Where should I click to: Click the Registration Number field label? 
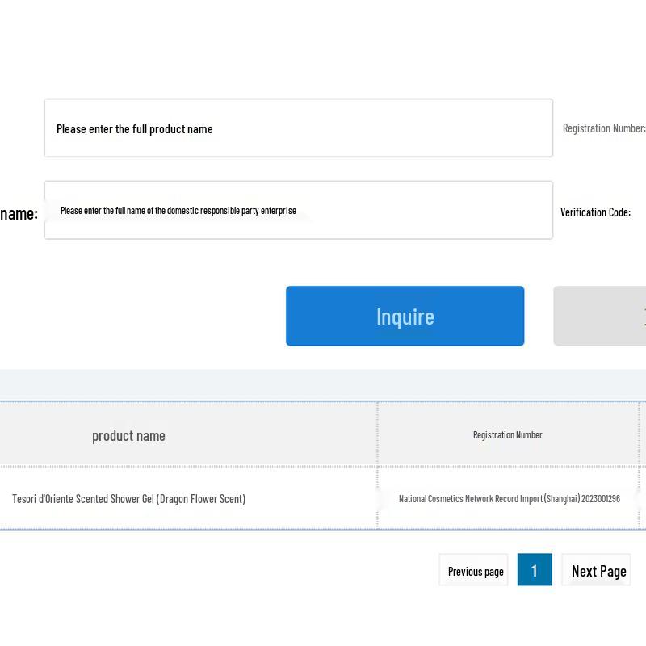[603, 128]
